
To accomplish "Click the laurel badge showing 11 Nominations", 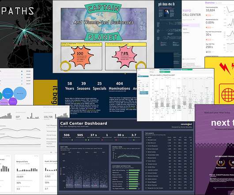I will point(221,164).
